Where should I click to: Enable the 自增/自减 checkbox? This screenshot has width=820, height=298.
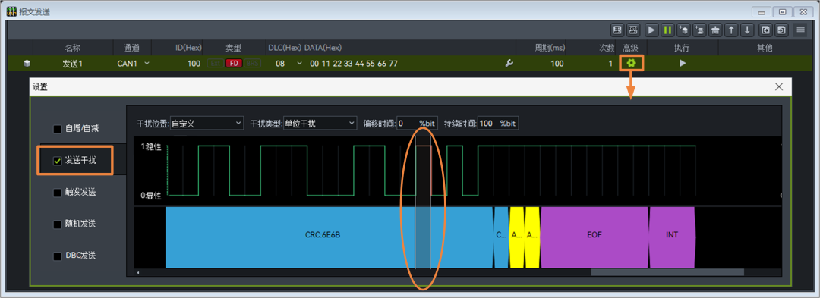tap(58, 129)
